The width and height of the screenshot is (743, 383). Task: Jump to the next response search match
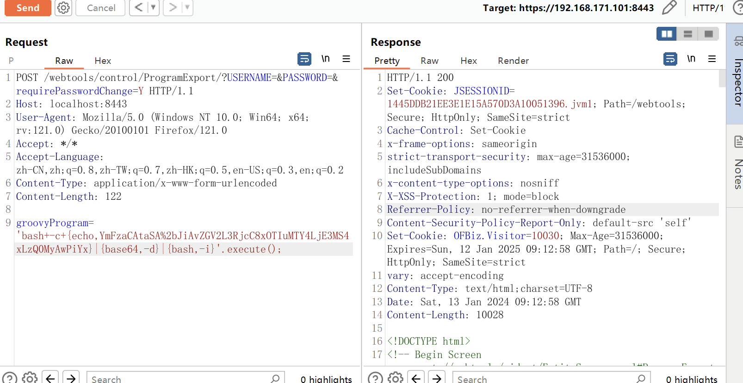click(437, 378)
